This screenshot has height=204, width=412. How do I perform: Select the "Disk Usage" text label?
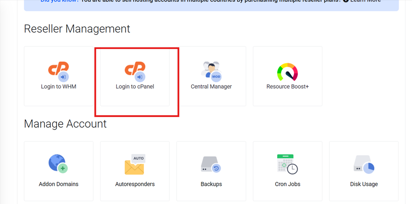[x=364, y=184]
